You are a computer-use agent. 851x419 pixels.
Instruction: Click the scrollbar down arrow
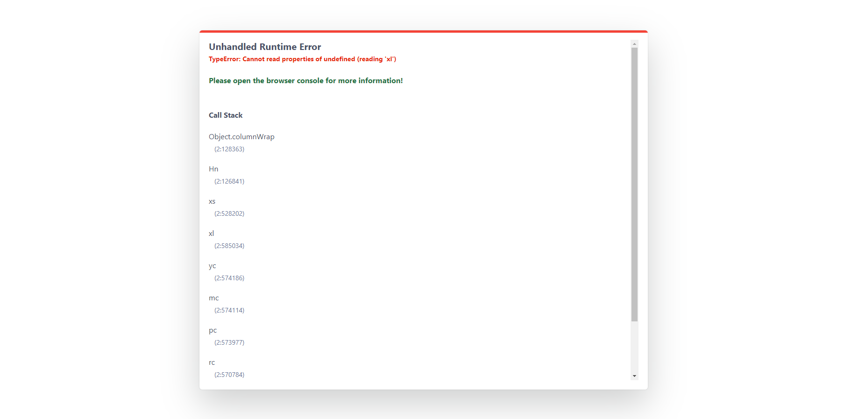[x=634, y=376]
